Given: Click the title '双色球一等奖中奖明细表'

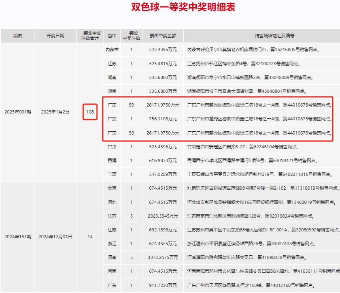Looking at the screenshot, I should (x=183, y=7).
